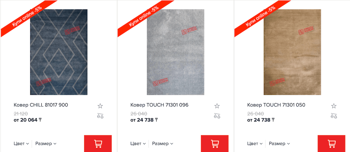This screenshot has width=350, height=152.
Task: Open Размер dropdown for CHILL 81017 900
Action: tap(46, 143)
